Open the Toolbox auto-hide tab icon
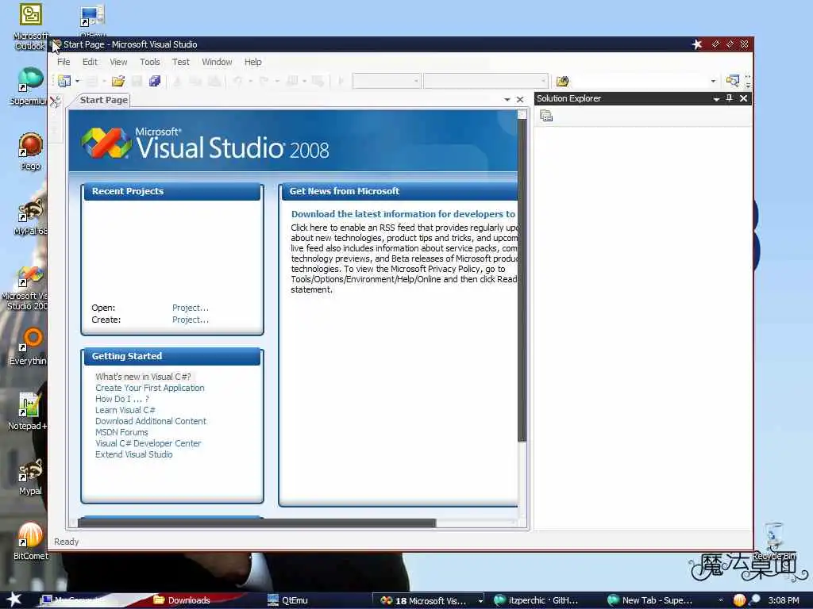Screen dimensions: 813x609 point(55,101)
